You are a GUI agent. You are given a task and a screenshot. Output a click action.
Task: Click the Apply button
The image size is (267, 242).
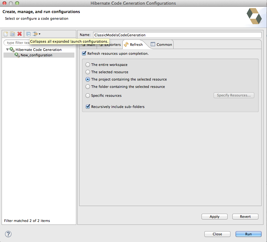pyautogui.click(x=214, y=217)
